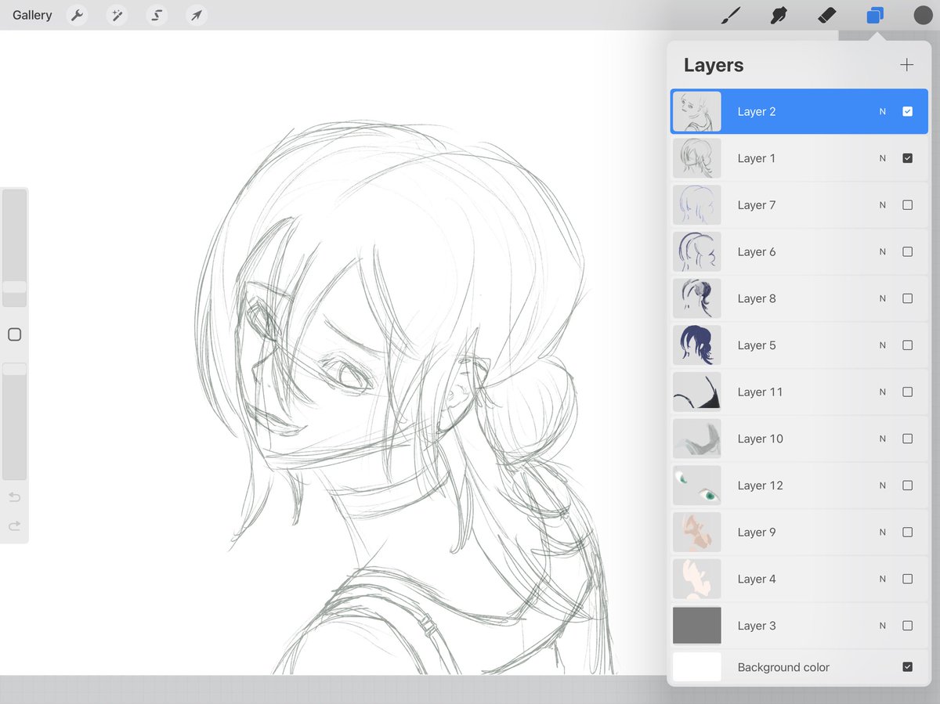This screenshot has width=940, height=704.
Task: Show Layer 7 using its checkbox
Action: point(908,205)
